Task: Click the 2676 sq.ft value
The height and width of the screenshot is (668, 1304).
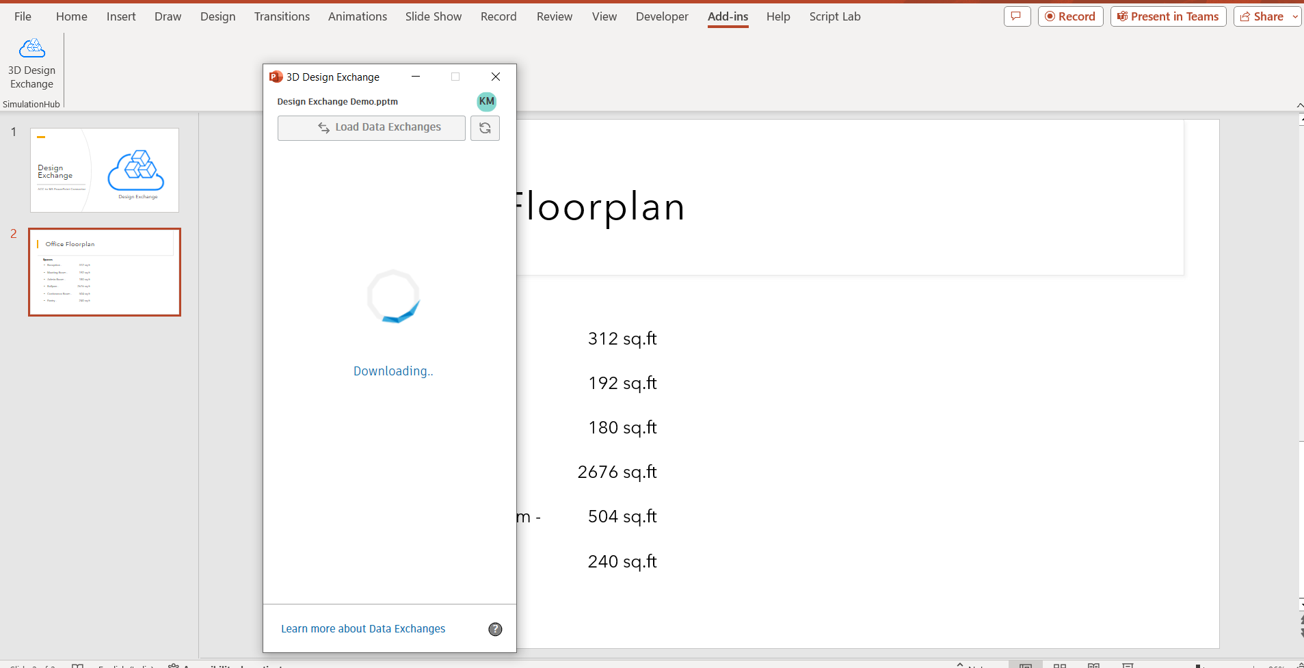Action: pos(617,472)
